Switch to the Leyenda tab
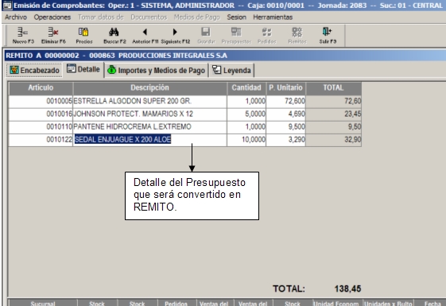This screenshot has width=446, height=306. tap(232, 70)
